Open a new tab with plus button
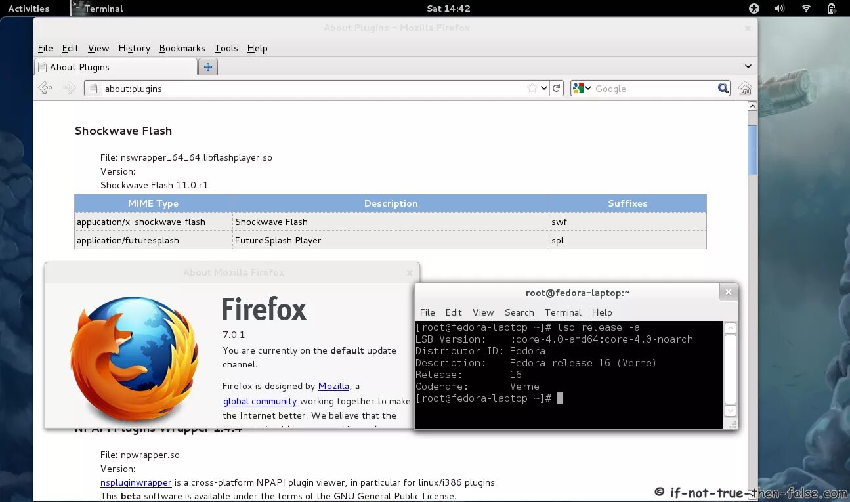Screen dimensions: 850x502 pos(208,67)
